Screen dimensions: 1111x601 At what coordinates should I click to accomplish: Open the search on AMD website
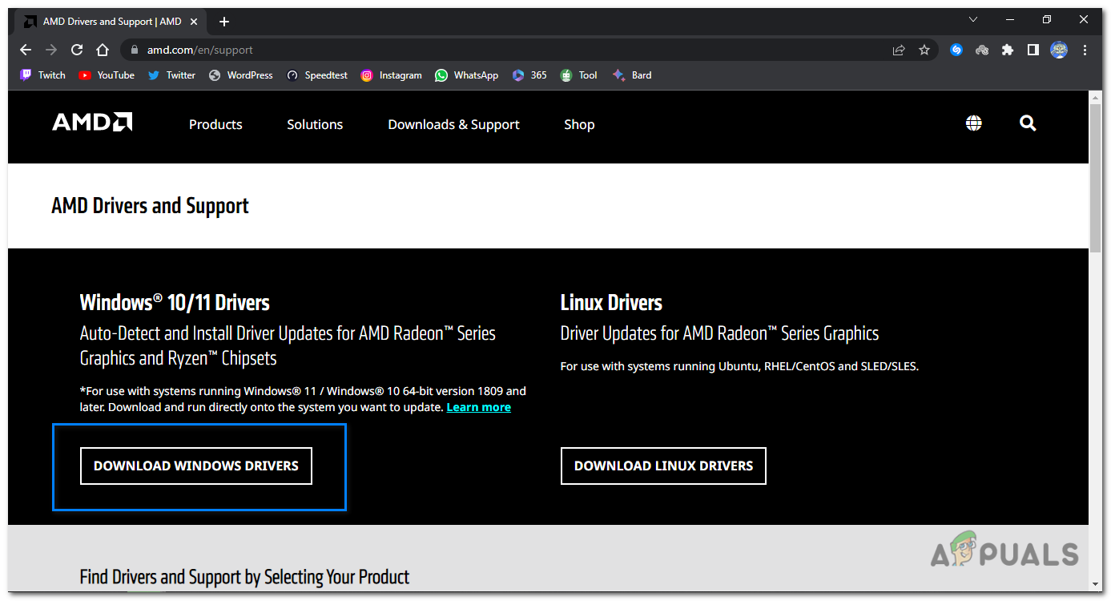1028,123
